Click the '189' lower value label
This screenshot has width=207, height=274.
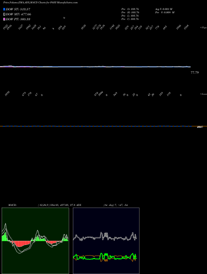161,94
